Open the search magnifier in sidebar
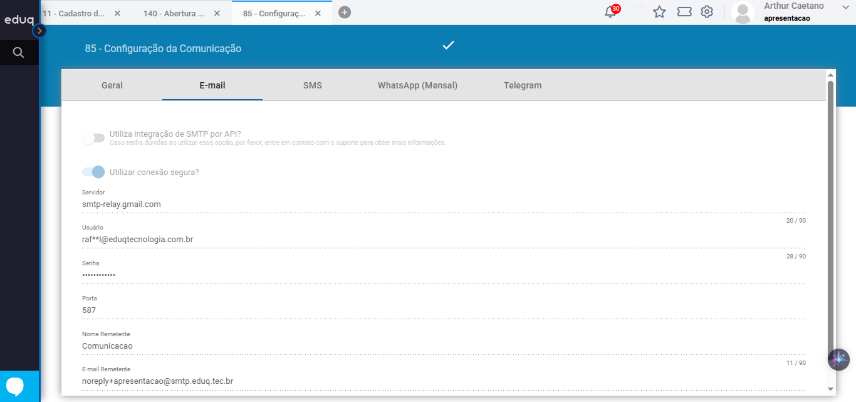 tap(19, 53)
